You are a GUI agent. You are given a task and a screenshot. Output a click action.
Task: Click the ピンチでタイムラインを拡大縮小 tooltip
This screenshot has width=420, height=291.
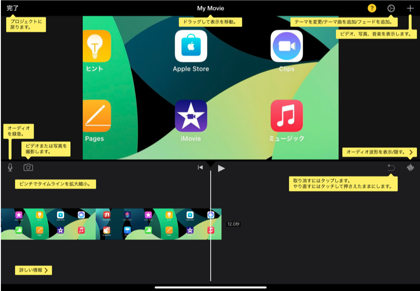(x=55, y=184)
